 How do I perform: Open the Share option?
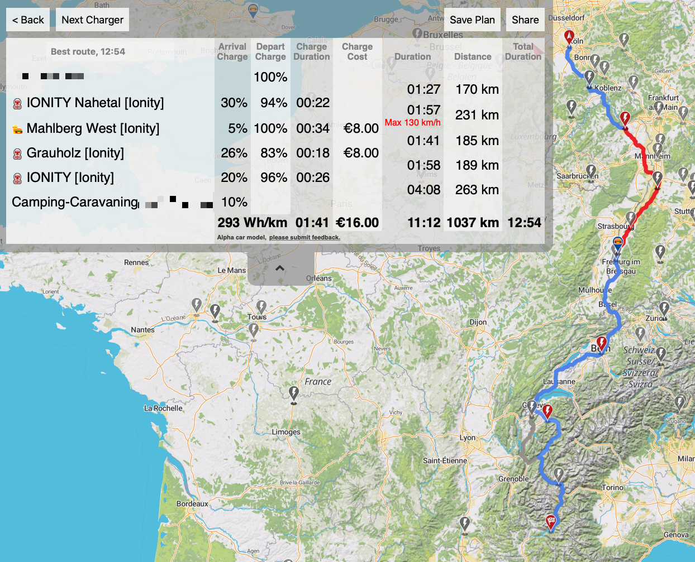525,20
